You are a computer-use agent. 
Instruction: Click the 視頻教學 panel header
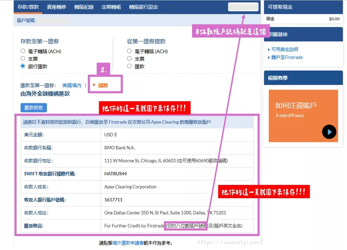(x=303, y=78)
